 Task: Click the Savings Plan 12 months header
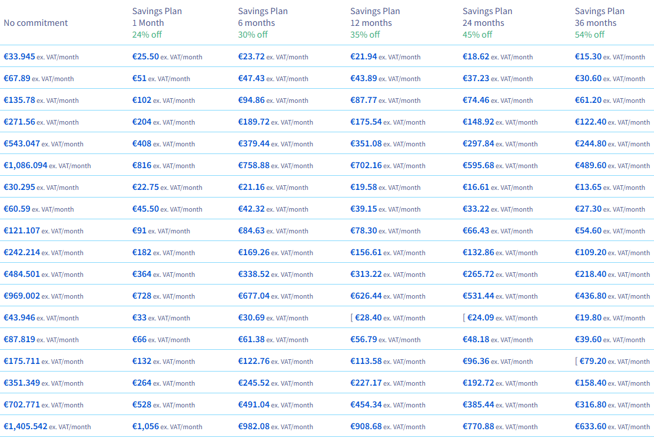coord(375,17)
